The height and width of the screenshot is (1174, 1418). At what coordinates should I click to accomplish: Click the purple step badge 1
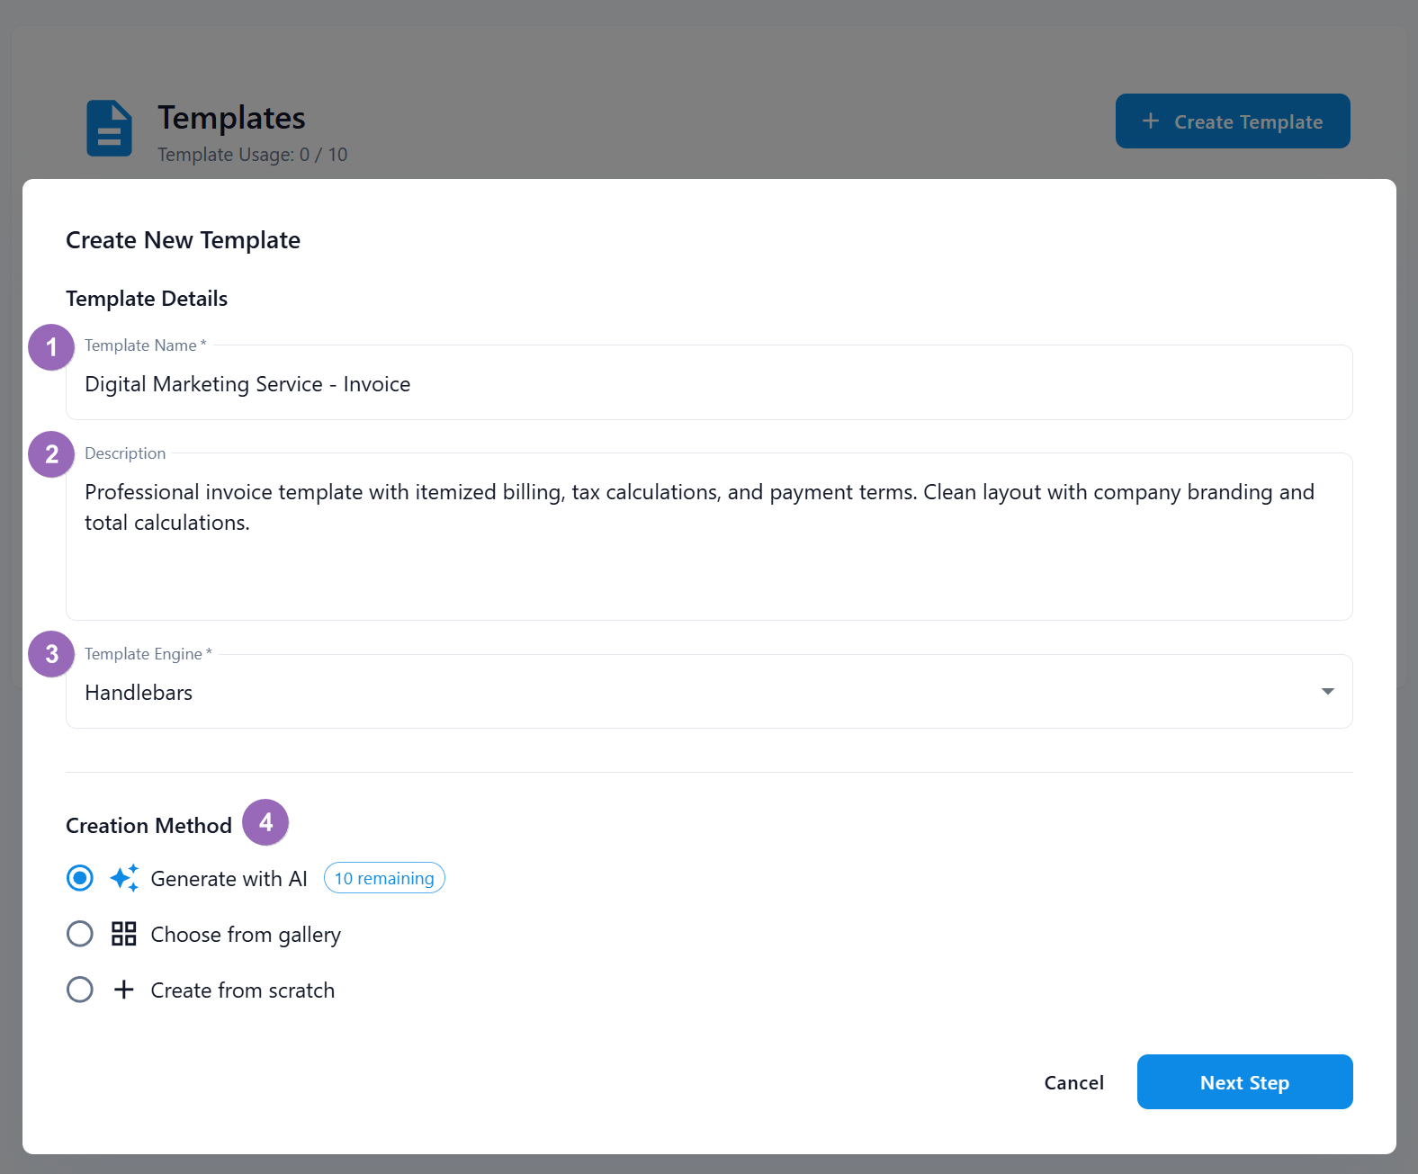pos(51,346)
